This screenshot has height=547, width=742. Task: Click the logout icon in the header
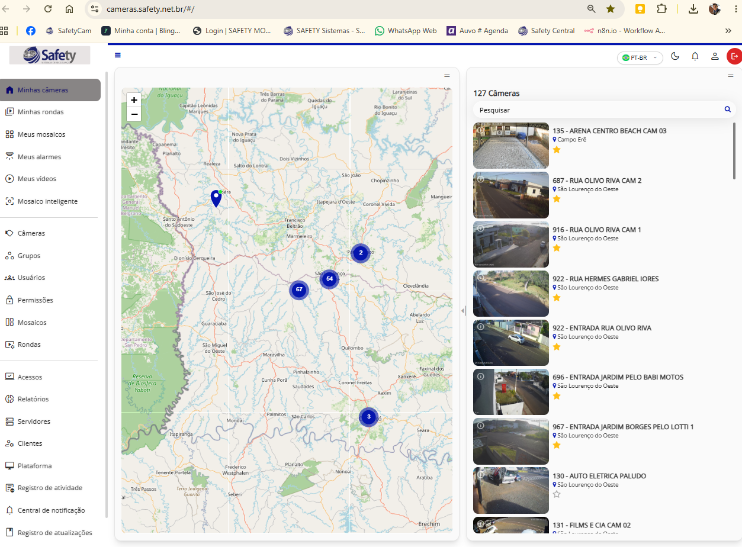(734, 56)
